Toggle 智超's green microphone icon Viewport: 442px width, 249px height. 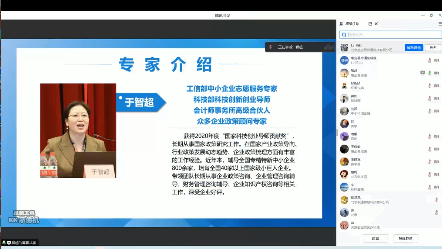point(430,73)
